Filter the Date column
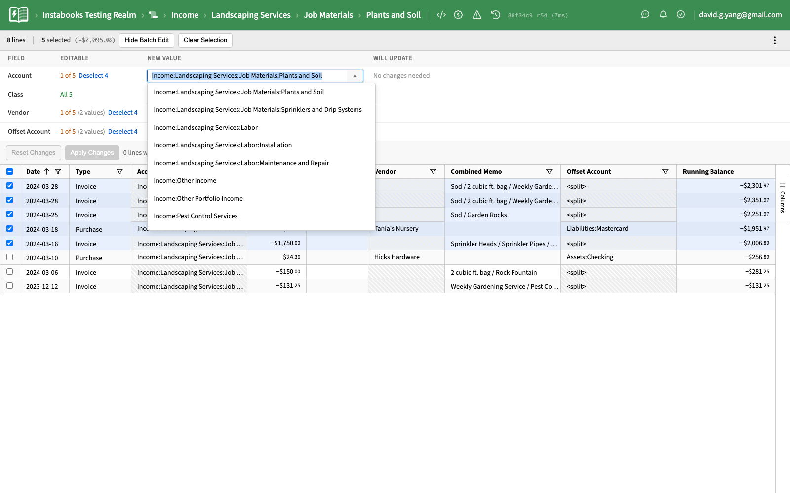 [58, 172]
